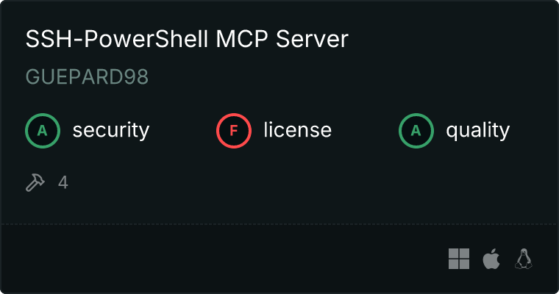Screen dimensions: 559x294
Task: Click the dashed divider line
Action: pos(279,224)
